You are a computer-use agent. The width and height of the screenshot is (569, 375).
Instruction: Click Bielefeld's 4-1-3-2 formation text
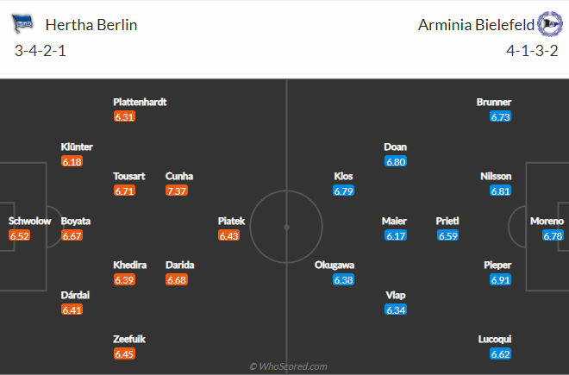point(532,51)
